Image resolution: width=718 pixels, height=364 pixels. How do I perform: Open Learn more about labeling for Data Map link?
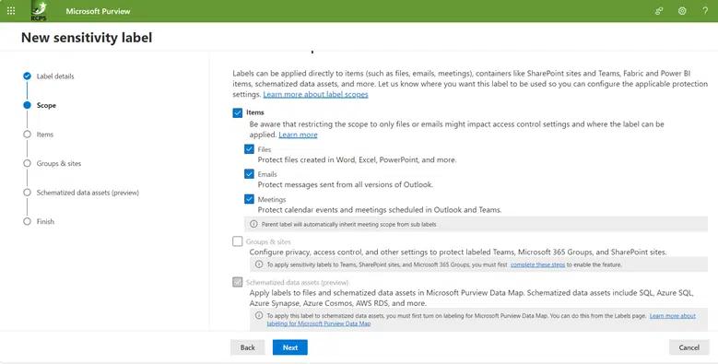click(x=481, y=320)
